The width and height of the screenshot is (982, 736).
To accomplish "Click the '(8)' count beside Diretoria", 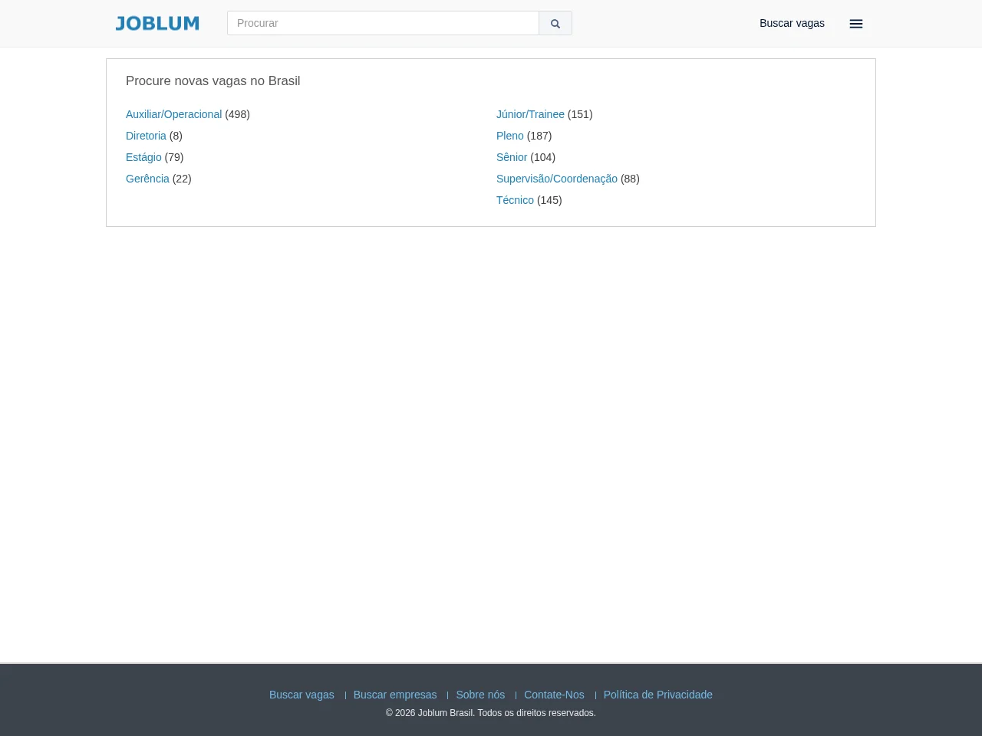I will tap(176, 136).
